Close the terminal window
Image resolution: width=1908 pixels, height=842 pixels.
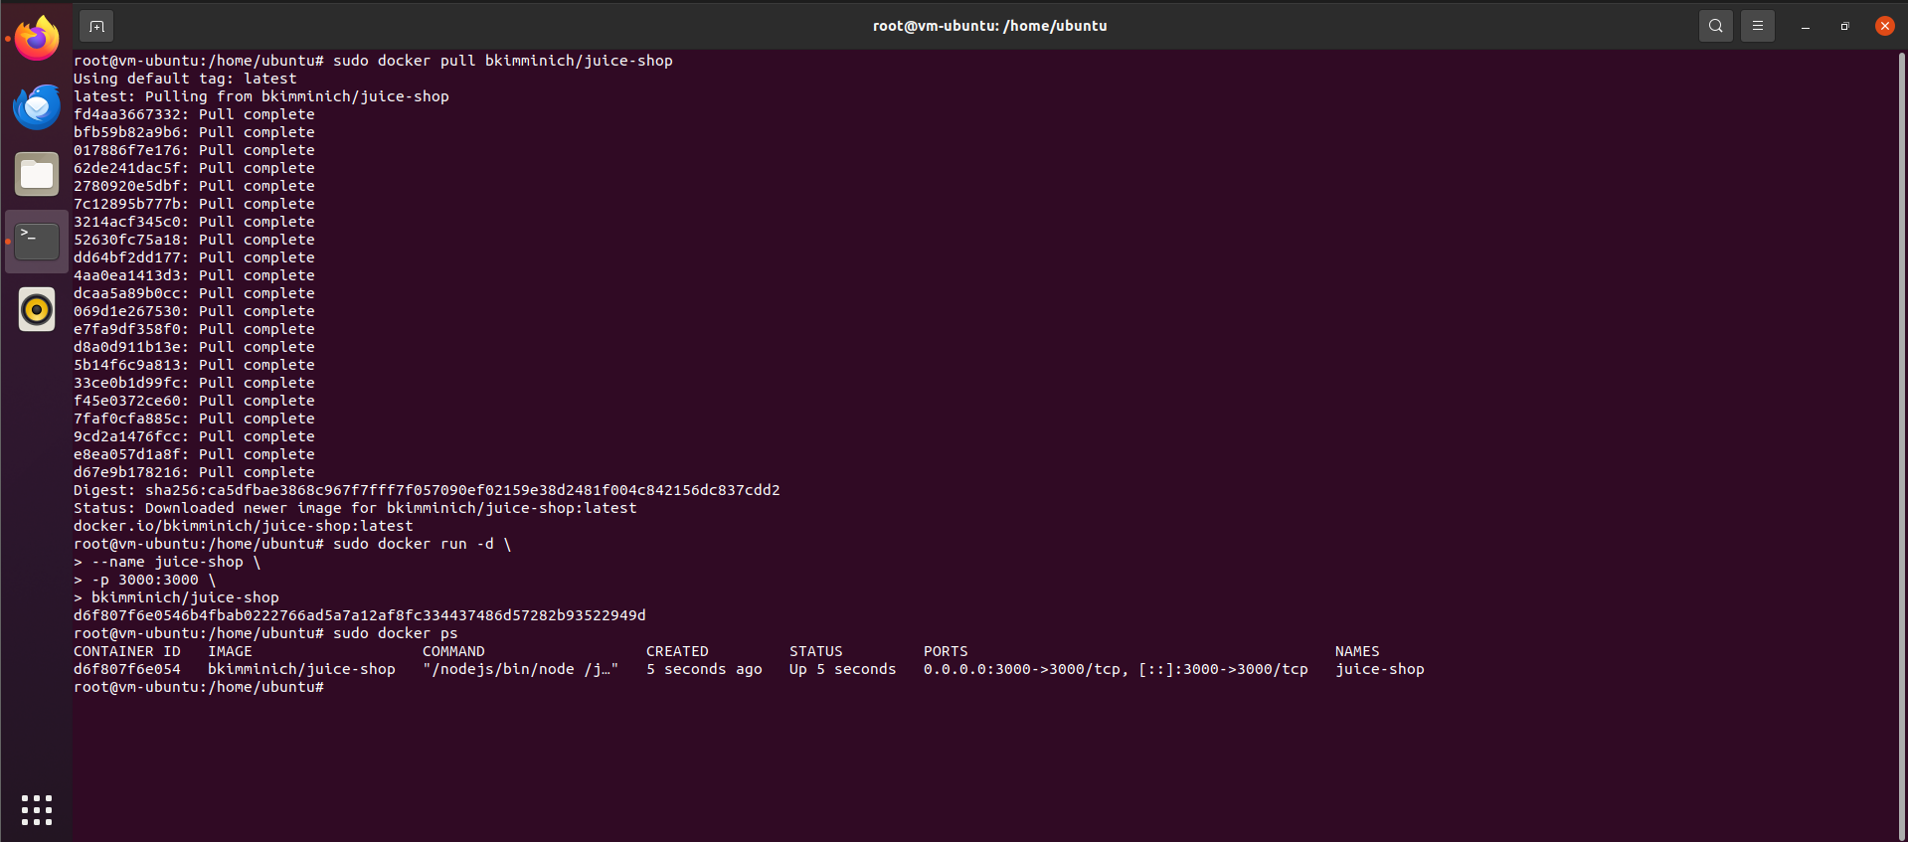coord(1884,26)
